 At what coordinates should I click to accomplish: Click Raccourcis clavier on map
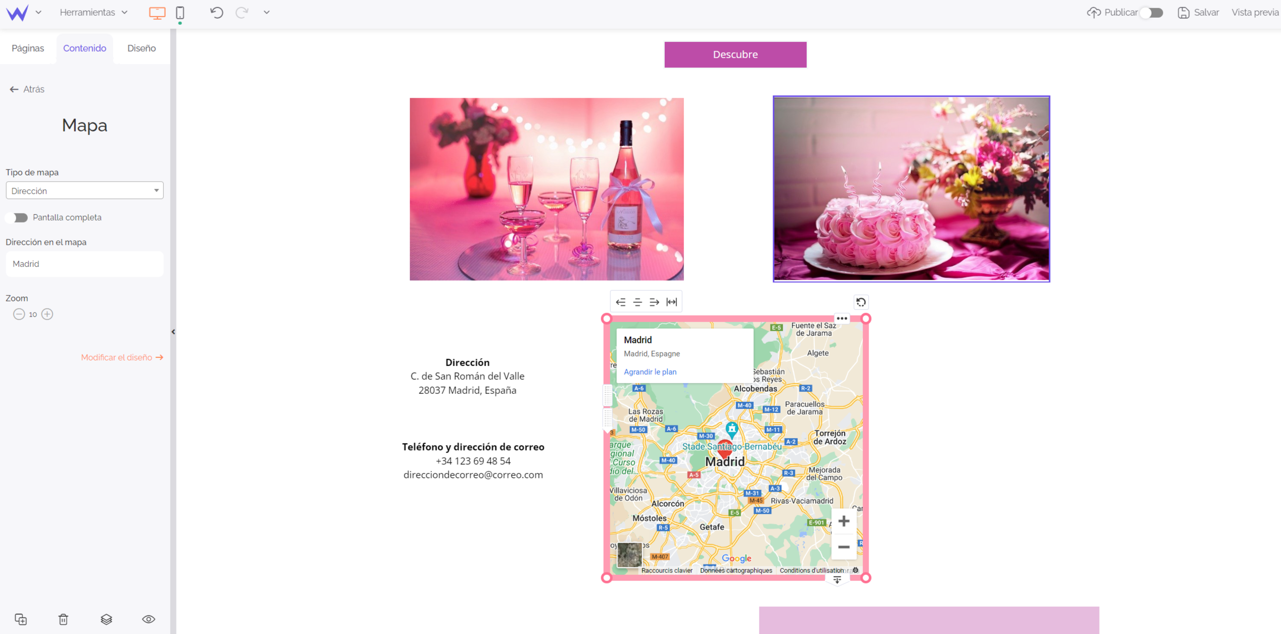pos(667,570)
